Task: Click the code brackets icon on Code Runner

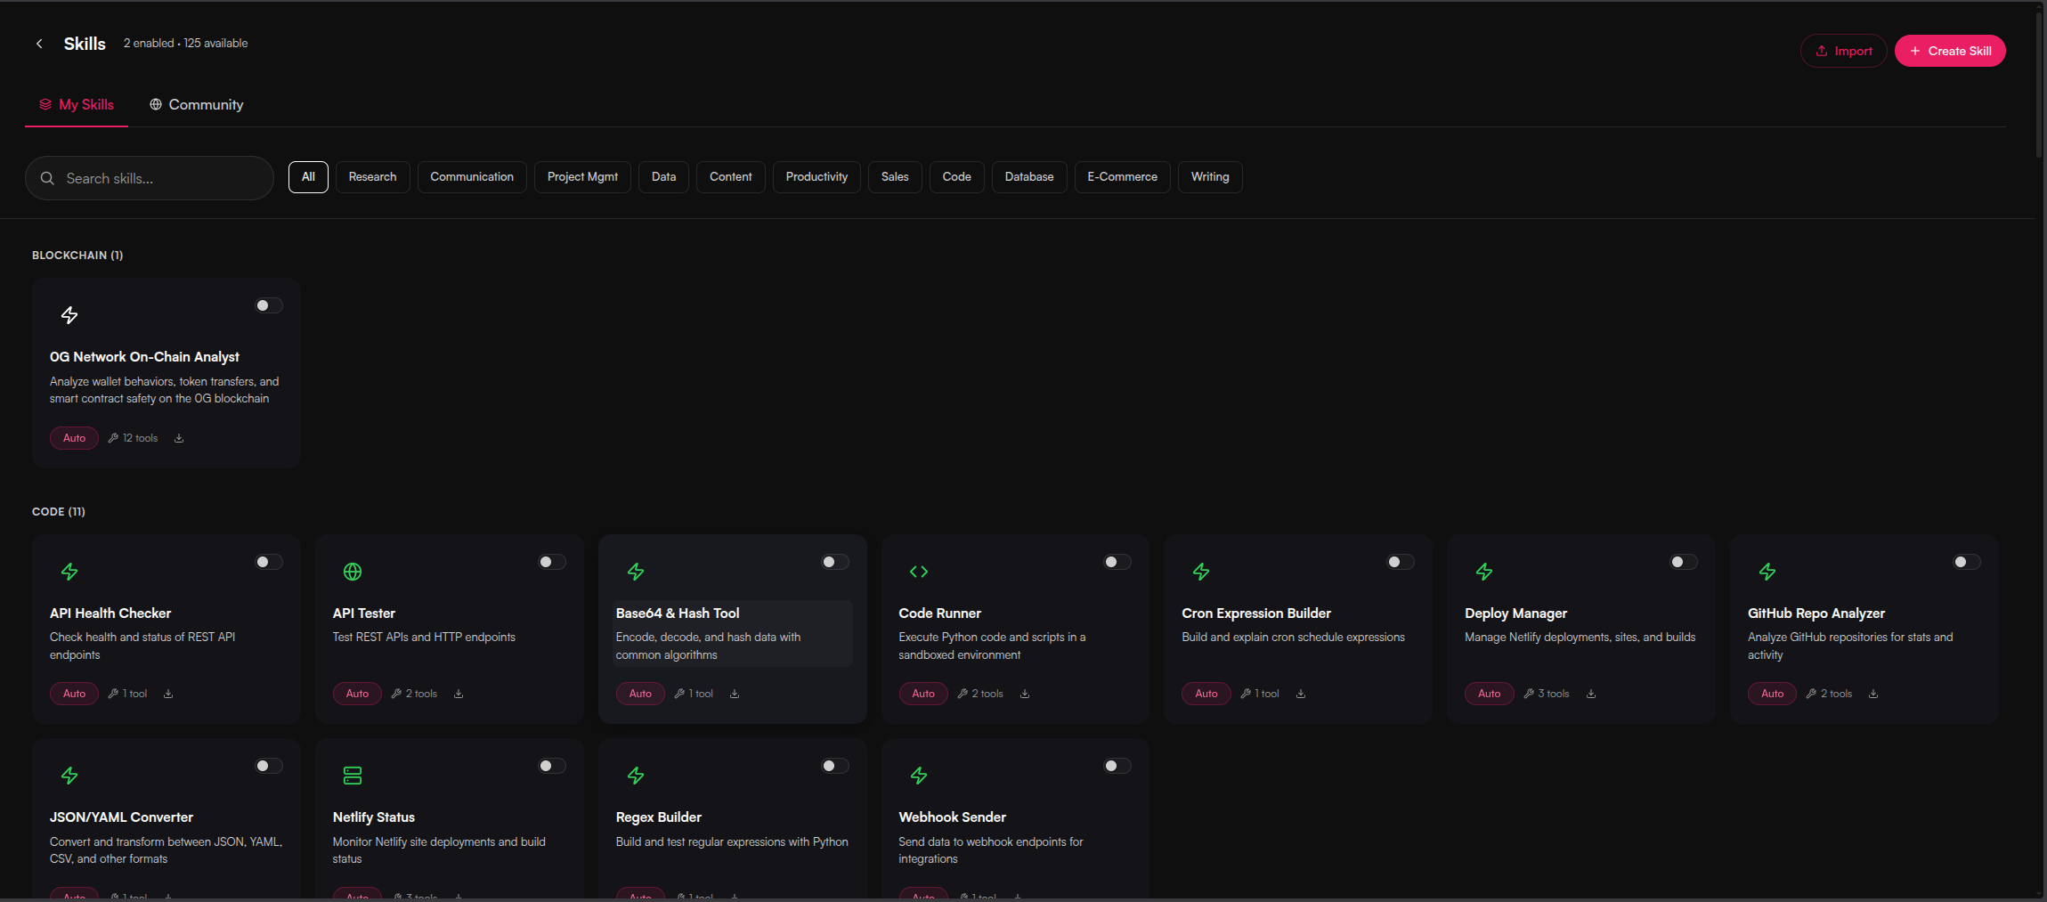Action: (x=919, y=572)
